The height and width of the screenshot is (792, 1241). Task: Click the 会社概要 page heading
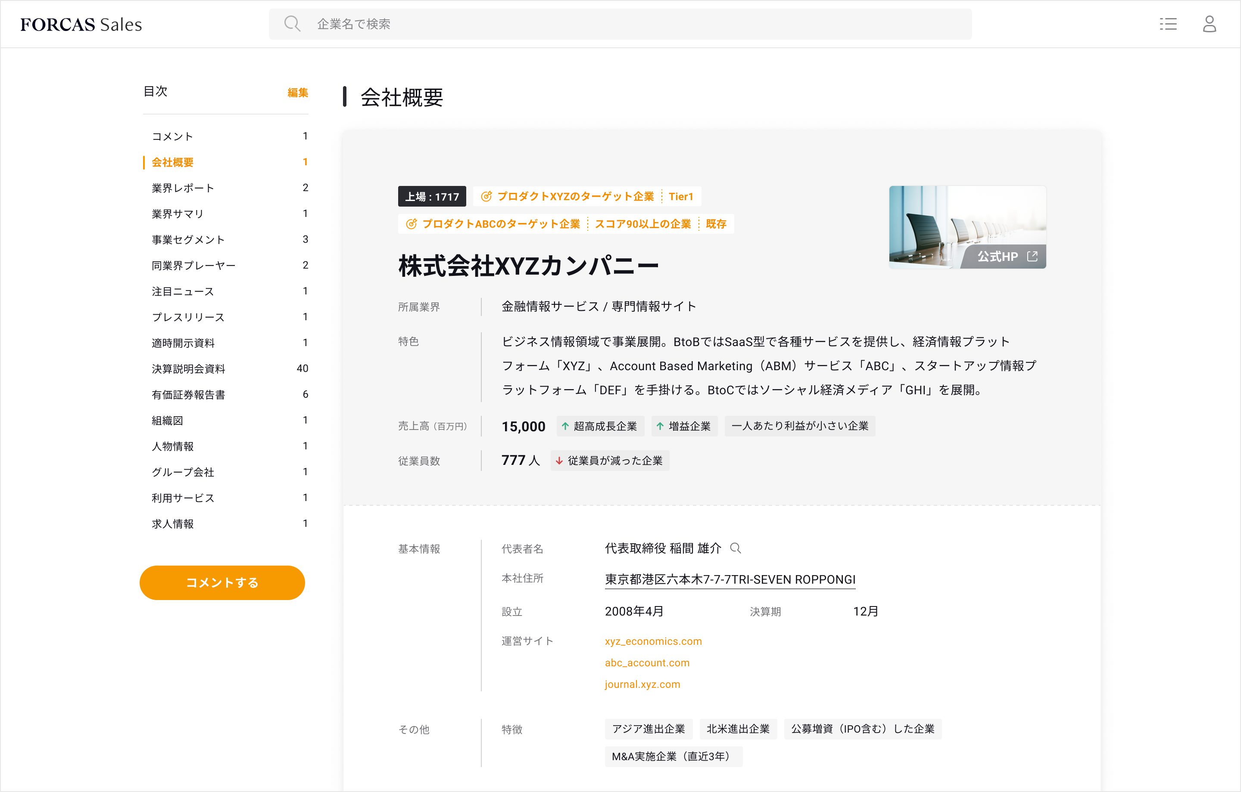coord(402,97)
